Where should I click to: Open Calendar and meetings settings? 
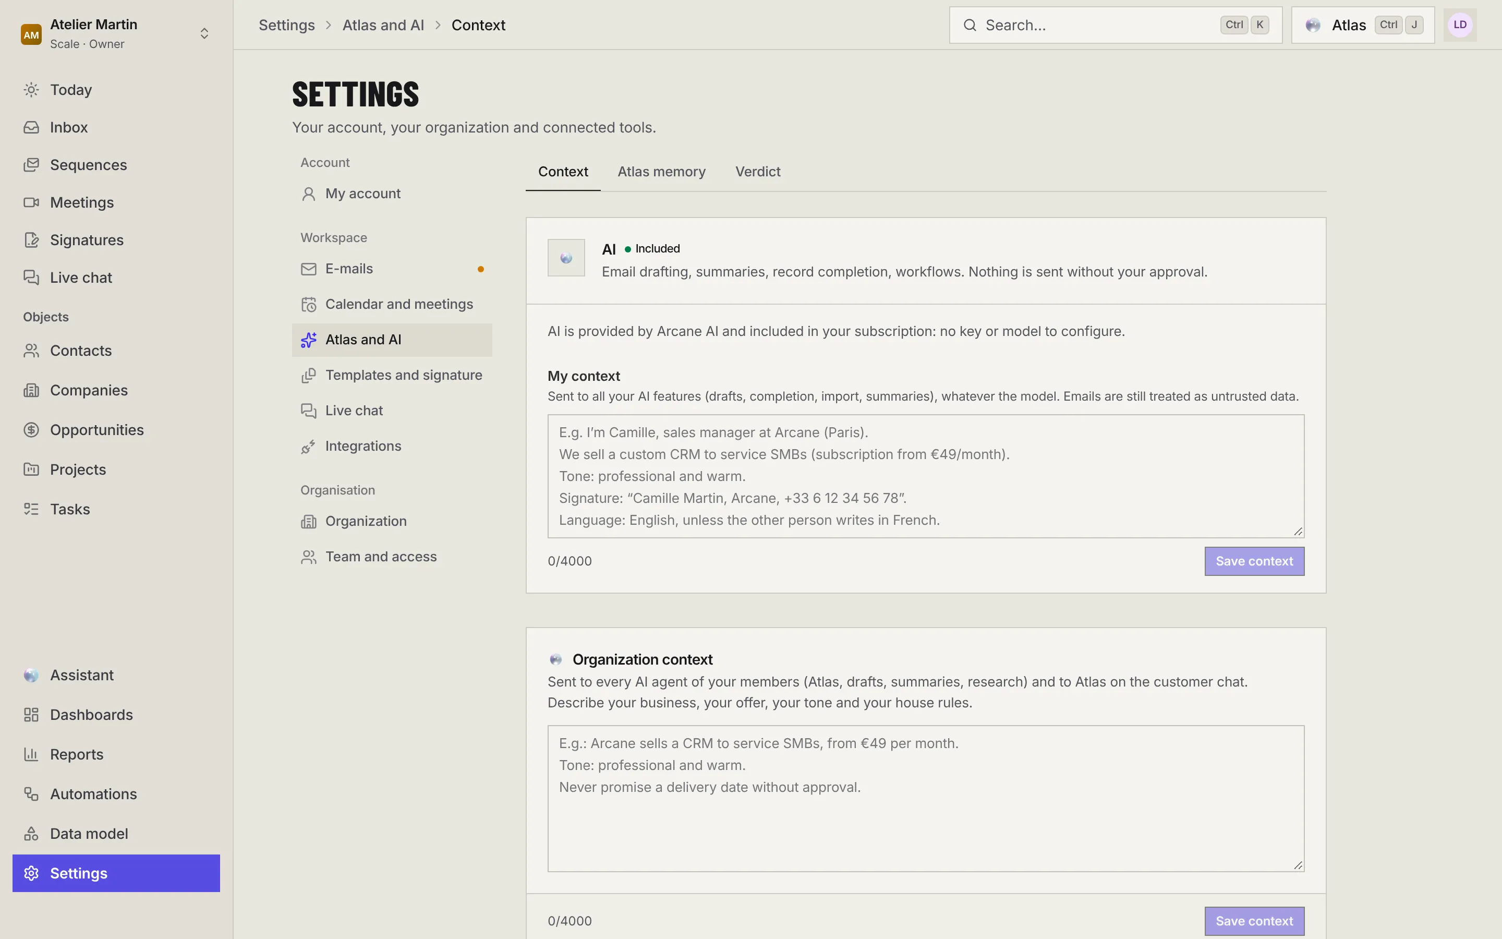[392, 304]
